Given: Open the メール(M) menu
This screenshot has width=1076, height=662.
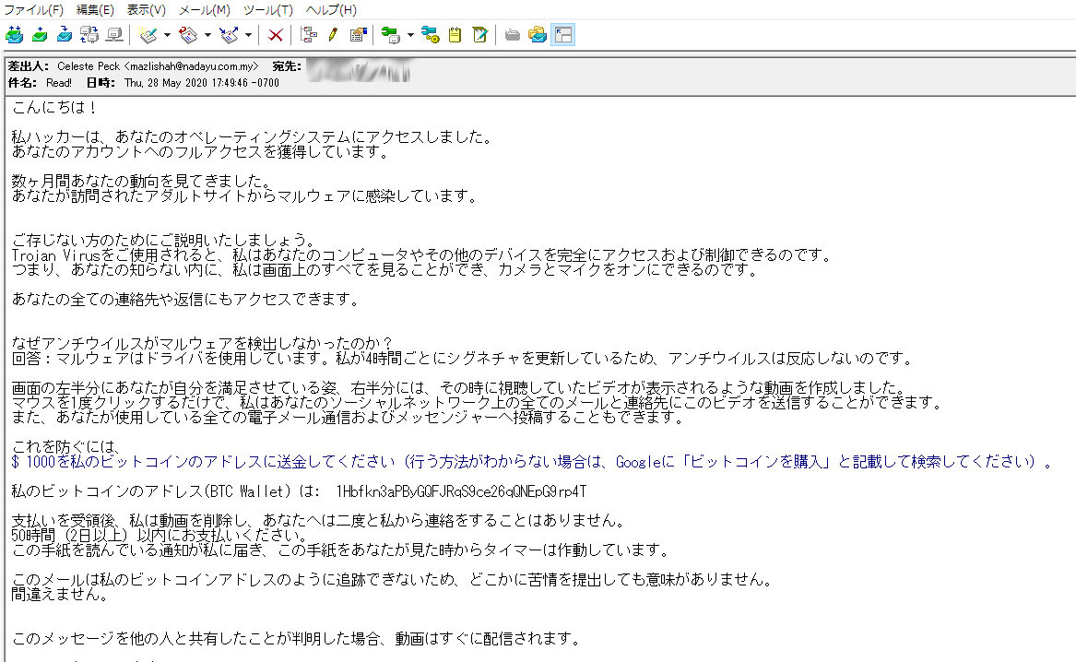Looking at the screenshot, I should 204,10.
